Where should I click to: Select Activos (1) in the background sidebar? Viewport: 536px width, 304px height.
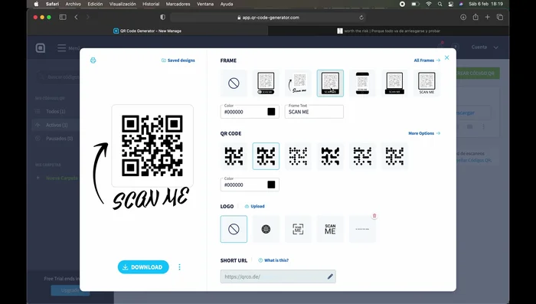coord(57,125)
